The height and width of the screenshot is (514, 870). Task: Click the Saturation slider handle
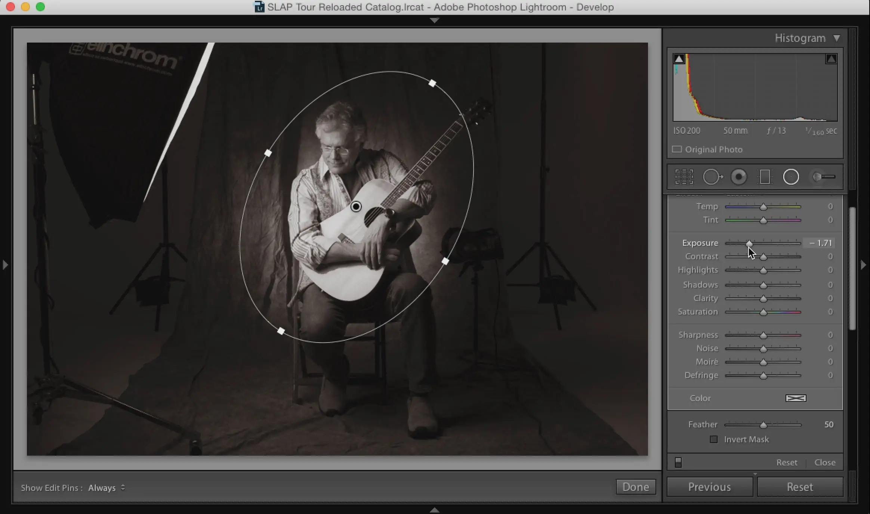763,312
